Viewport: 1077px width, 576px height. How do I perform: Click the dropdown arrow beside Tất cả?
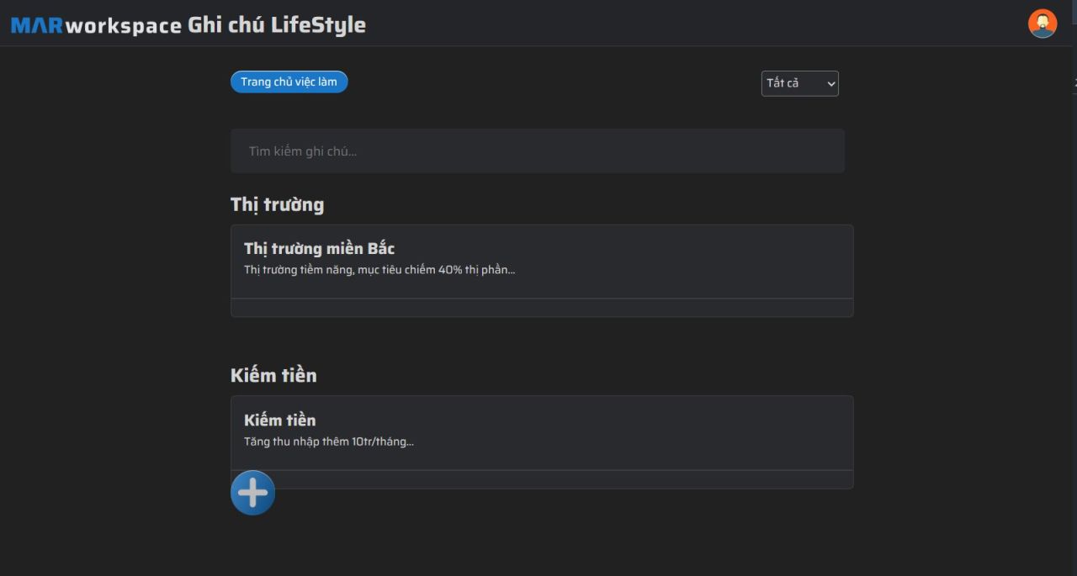click(x=830, y=83)
